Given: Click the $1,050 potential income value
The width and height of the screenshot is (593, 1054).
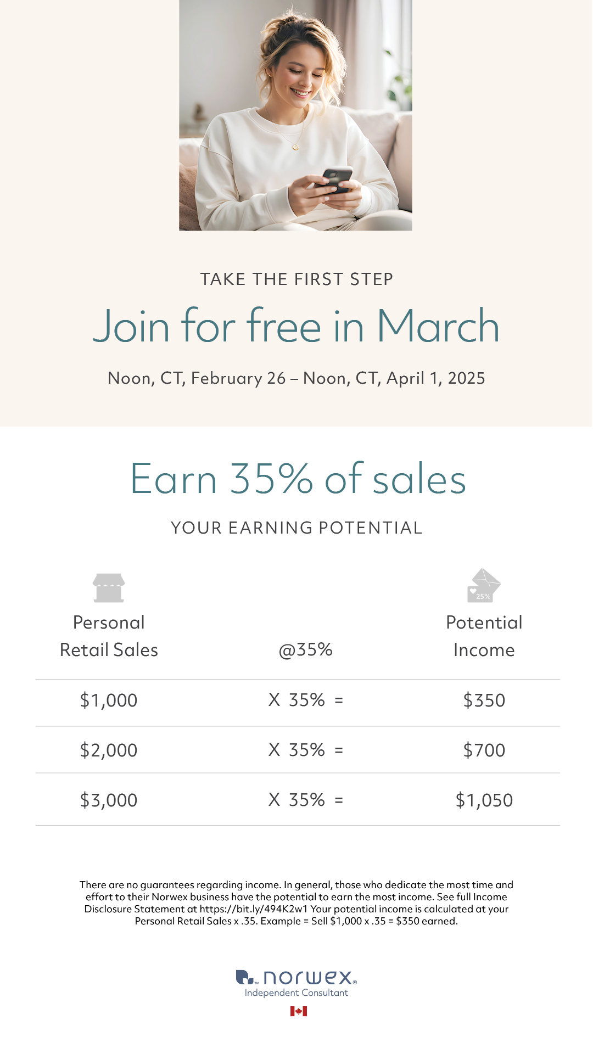Looking at the screenshot, I should click(x=484, y=800).
